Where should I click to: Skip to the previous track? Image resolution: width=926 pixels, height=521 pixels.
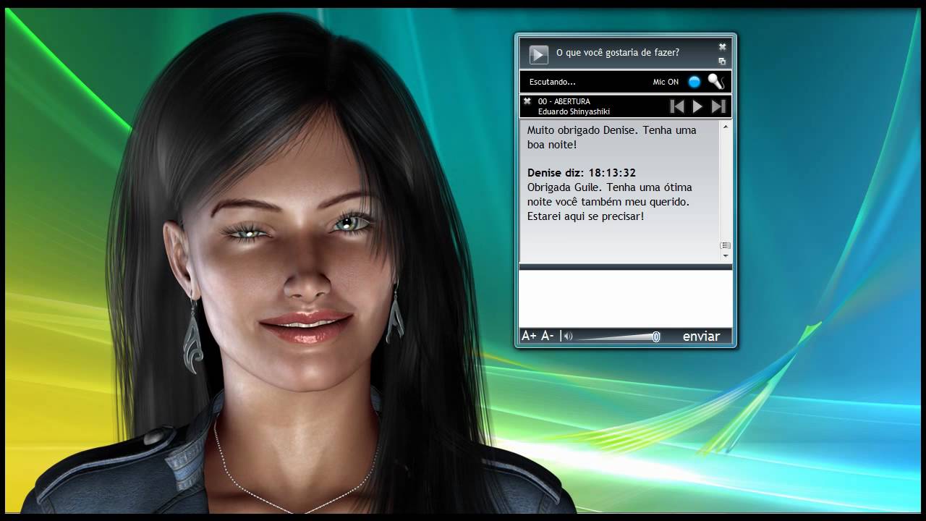pos(677,106)
